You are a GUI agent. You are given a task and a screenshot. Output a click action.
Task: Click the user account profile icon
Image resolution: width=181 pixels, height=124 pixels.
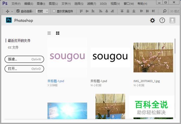172,20
